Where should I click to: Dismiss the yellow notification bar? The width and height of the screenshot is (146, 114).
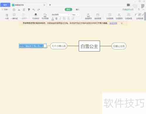click(x=122, y=23)
